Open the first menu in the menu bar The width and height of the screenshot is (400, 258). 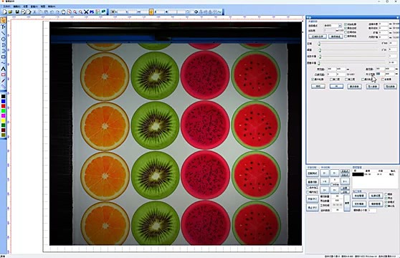coord(6,6)
